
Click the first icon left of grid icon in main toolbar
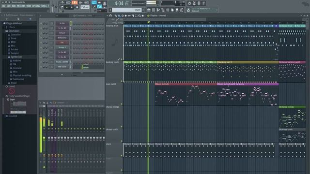(149, 10)
